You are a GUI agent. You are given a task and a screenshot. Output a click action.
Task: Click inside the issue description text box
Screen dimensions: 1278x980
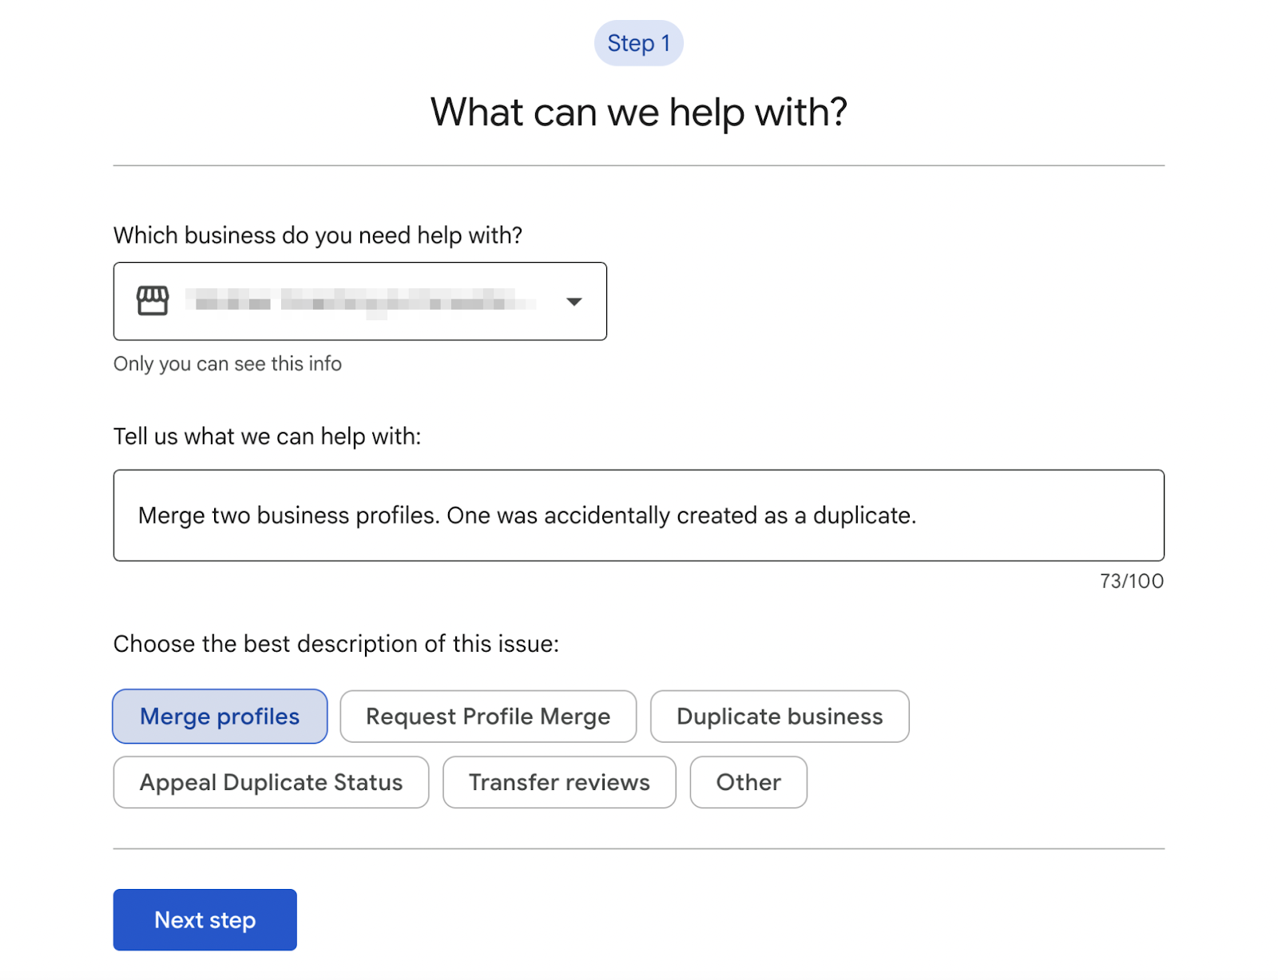[x=639, y=515]
